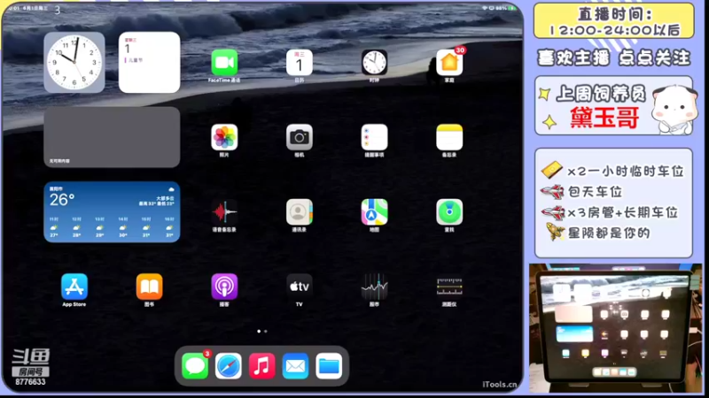Open the weather widget showing 26°

tap(112, 212)
